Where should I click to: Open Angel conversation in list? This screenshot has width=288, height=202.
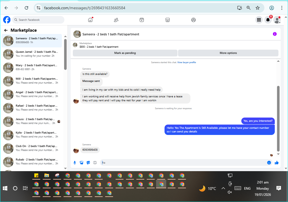[32, 94]
